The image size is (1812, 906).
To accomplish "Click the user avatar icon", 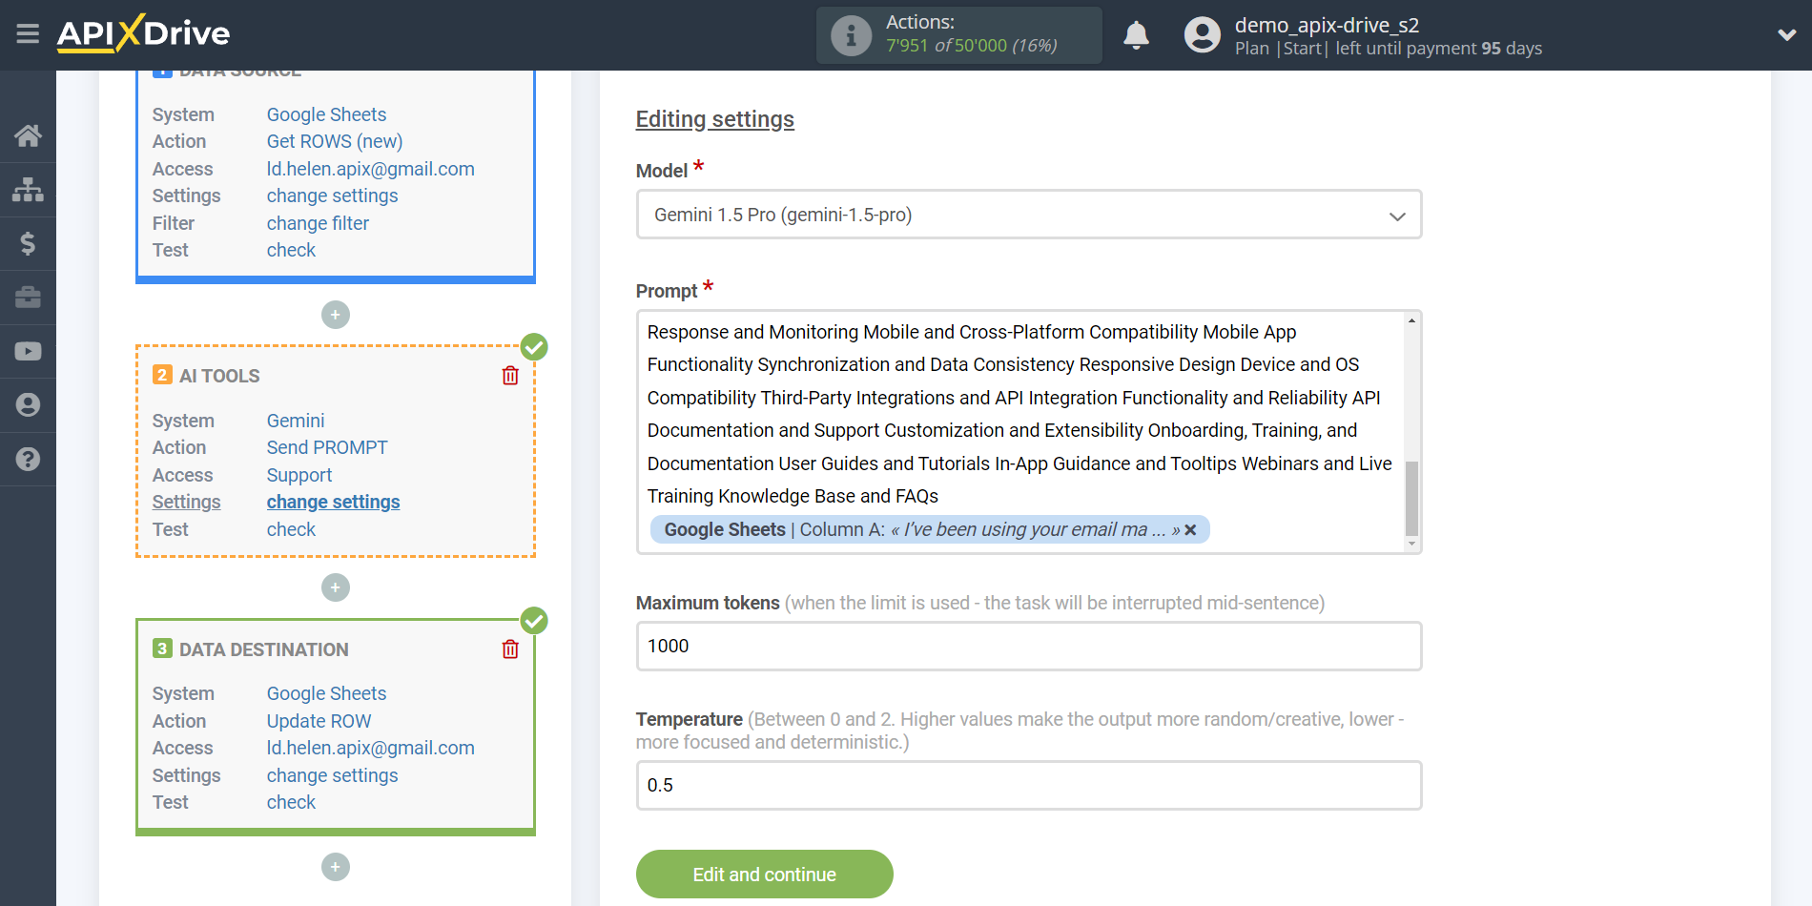I will 1202,35.
